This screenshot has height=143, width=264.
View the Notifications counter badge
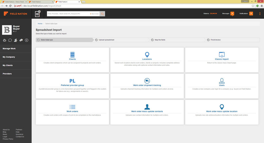pyautogui.click(x=251, y=13)
